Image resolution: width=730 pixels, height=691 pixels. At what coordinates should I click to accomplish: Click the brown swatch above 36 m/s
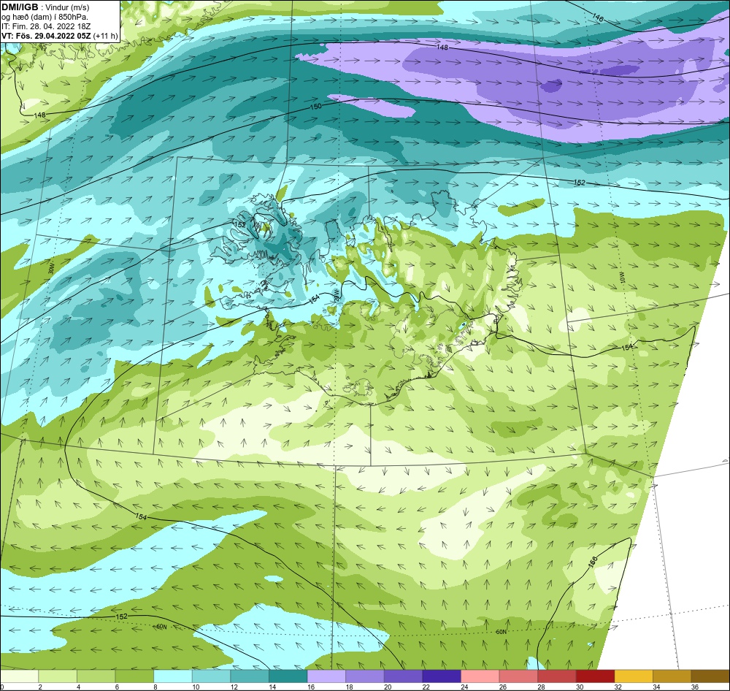tap(710, 676)
